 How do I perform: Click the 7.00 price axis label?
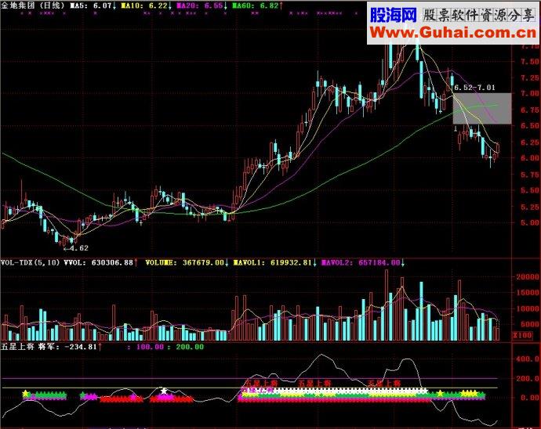[529, 93]
